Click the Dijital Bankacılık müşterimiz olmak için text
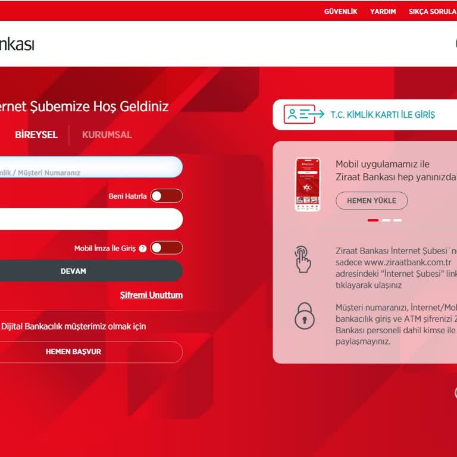The image size is (457, 457). coord(73,327)
